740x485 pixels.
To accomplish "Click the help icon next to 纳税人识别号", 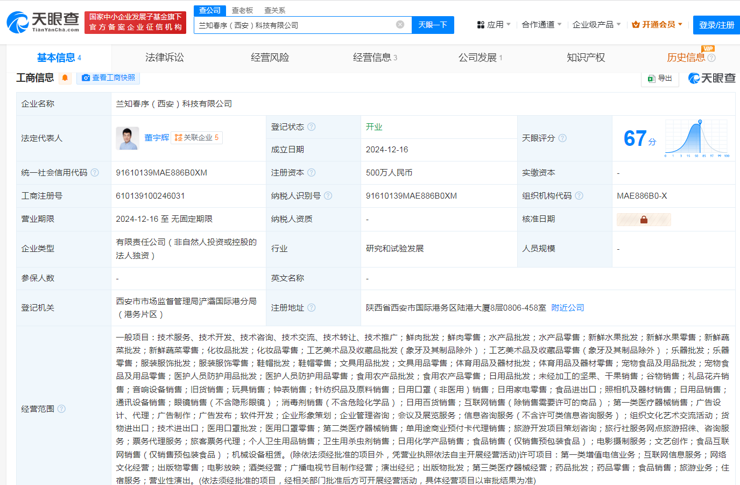I will point(328,196).
